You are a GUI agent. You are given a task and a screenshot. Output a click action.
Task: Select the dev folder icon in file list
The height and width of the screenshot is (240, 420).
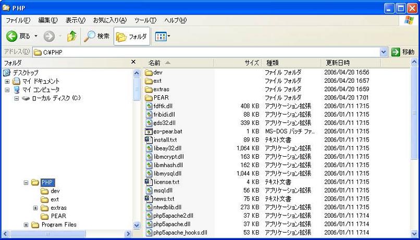coord(149,72)
